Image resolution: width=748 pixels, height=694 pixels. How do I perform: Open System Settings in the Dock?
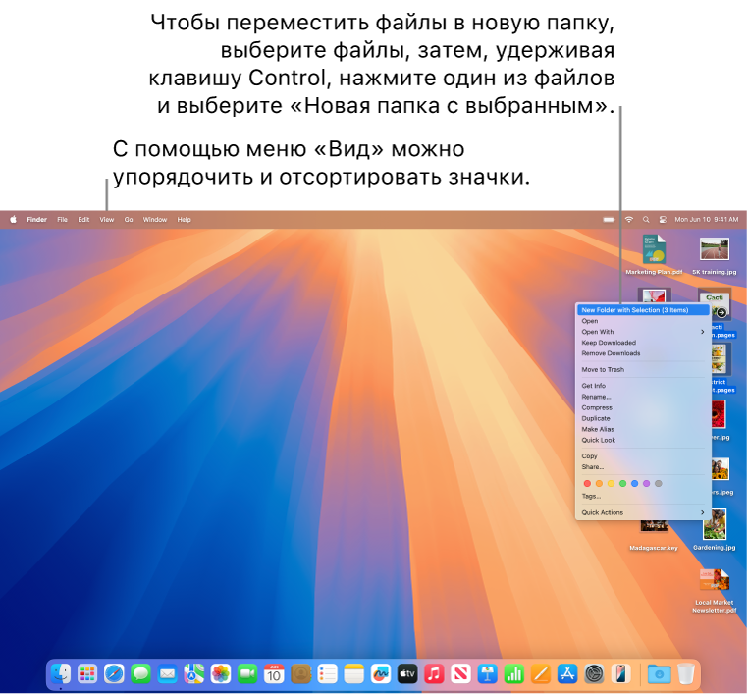(x=594, y=674)
